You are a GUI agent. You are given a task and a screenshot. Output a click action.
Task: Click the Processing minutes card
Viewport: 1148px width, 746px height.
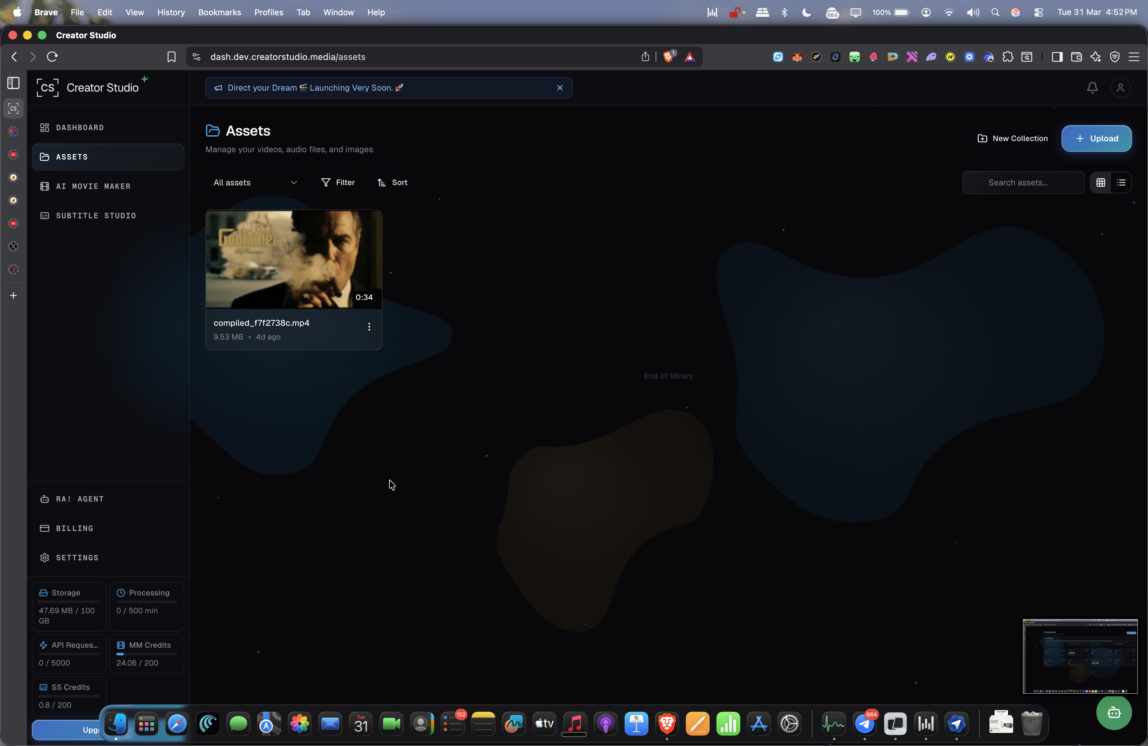pyautogui.click(x=147, y=607)
